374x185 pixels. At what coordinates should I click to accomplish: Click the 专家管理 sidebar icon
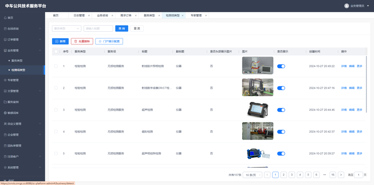5,80
